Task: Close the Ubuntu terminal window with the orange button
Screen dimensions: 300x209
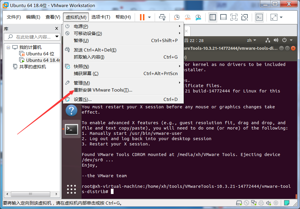Action: click(x=293, y=48)
